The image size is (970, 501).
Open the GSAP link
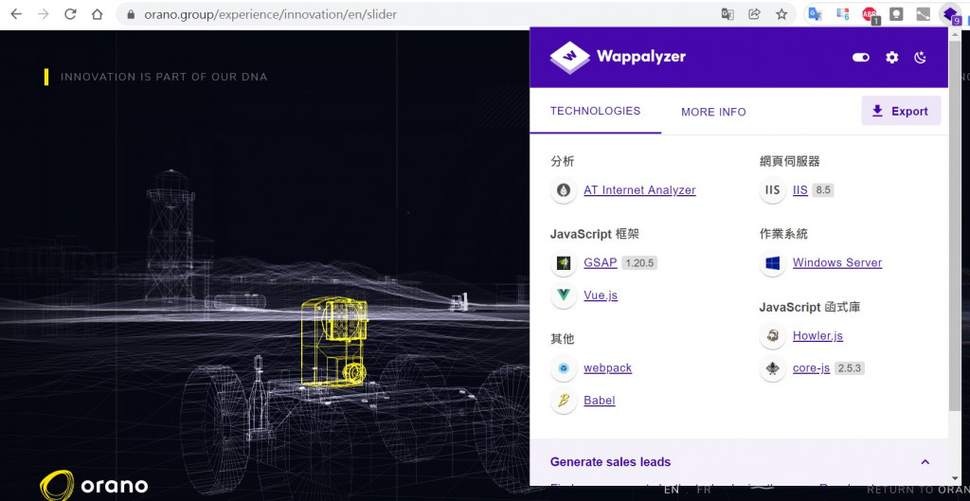(x=600, y=262)
